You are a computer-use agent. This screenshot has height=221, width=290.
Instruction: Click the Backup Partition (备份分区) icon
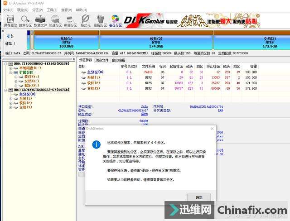click(116, 21)
